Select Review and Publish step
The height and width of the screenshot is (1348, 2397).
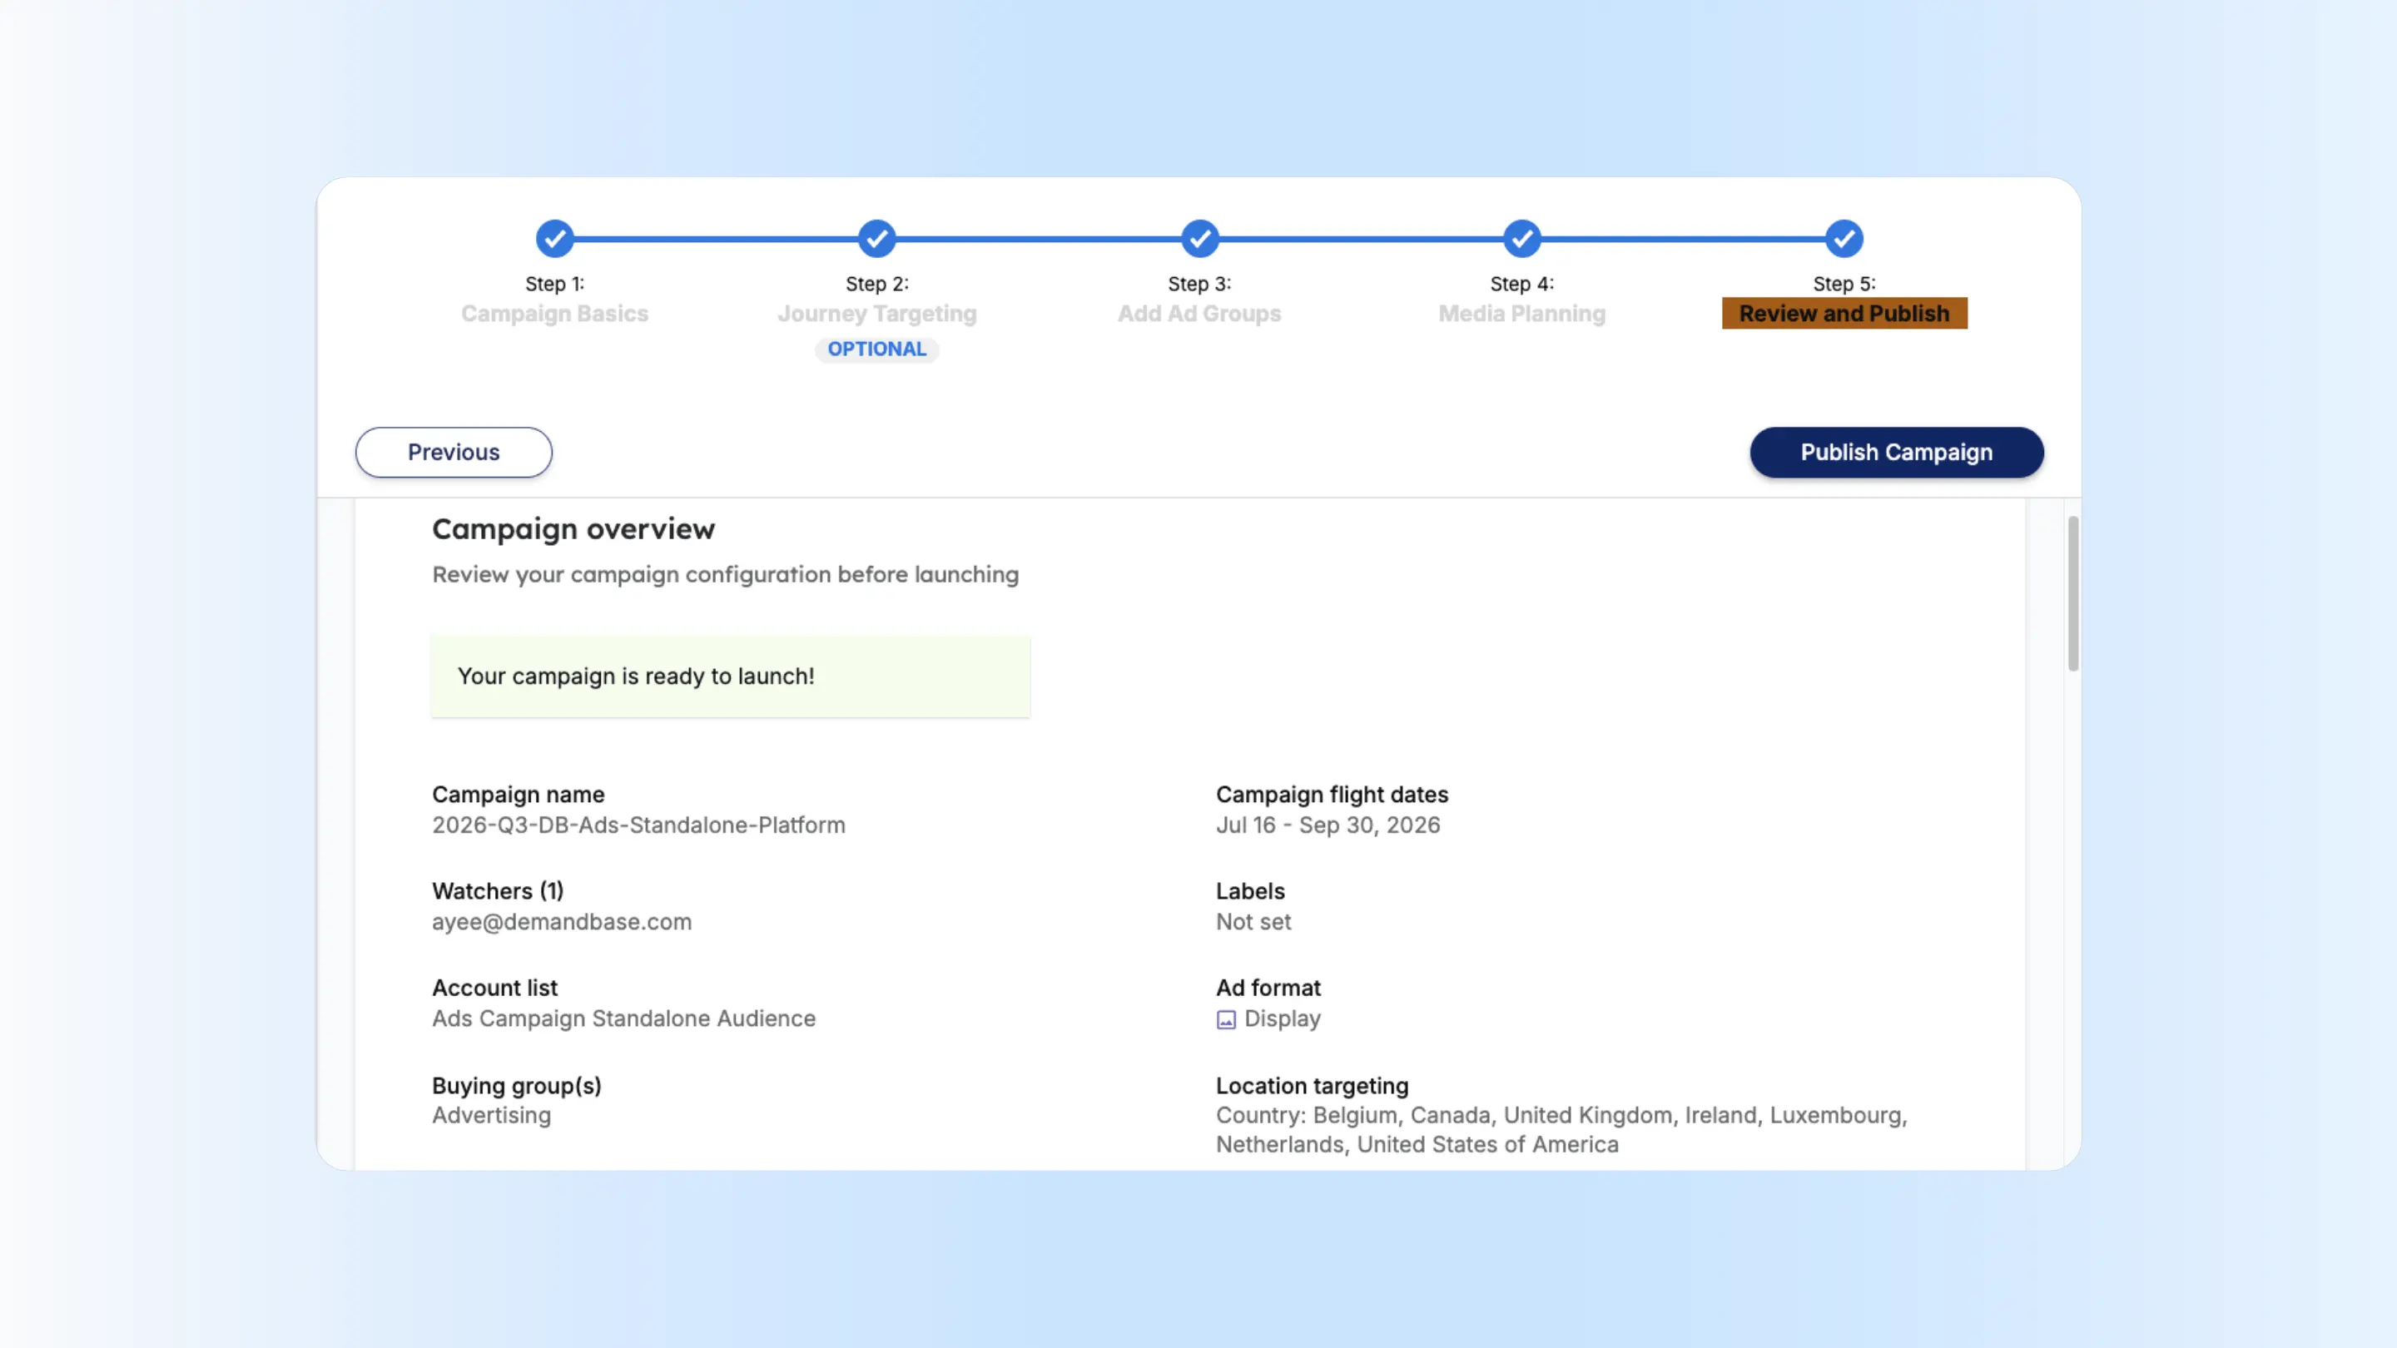click(1844, 314)
